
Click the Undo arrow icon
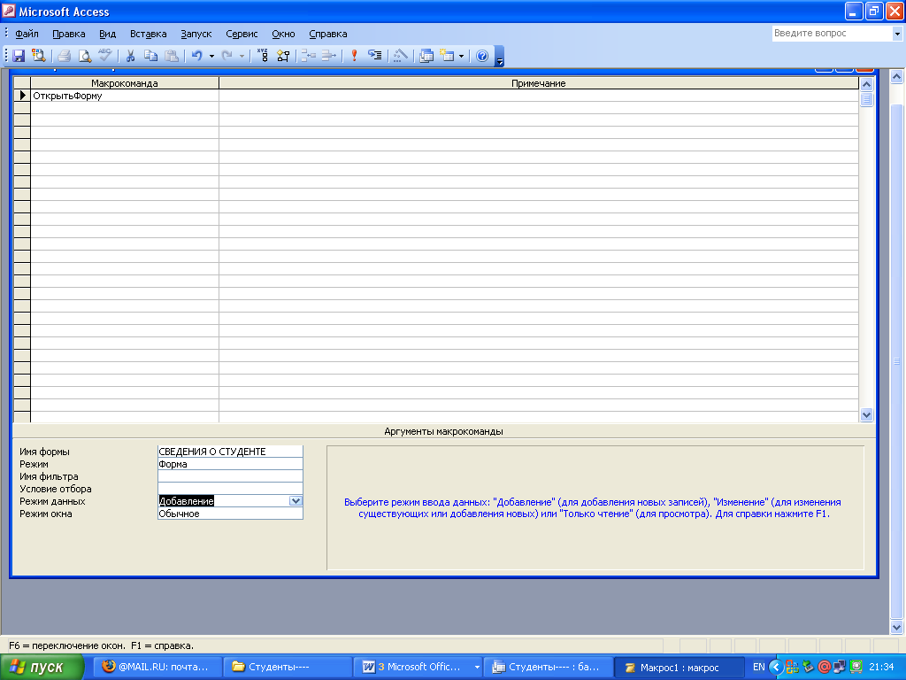197,56
